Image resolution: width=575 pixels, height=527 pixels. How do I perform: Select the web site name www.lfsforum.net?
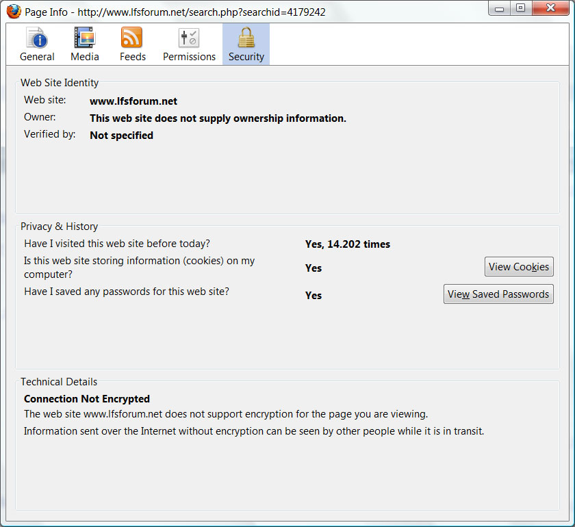click(133, 101)
